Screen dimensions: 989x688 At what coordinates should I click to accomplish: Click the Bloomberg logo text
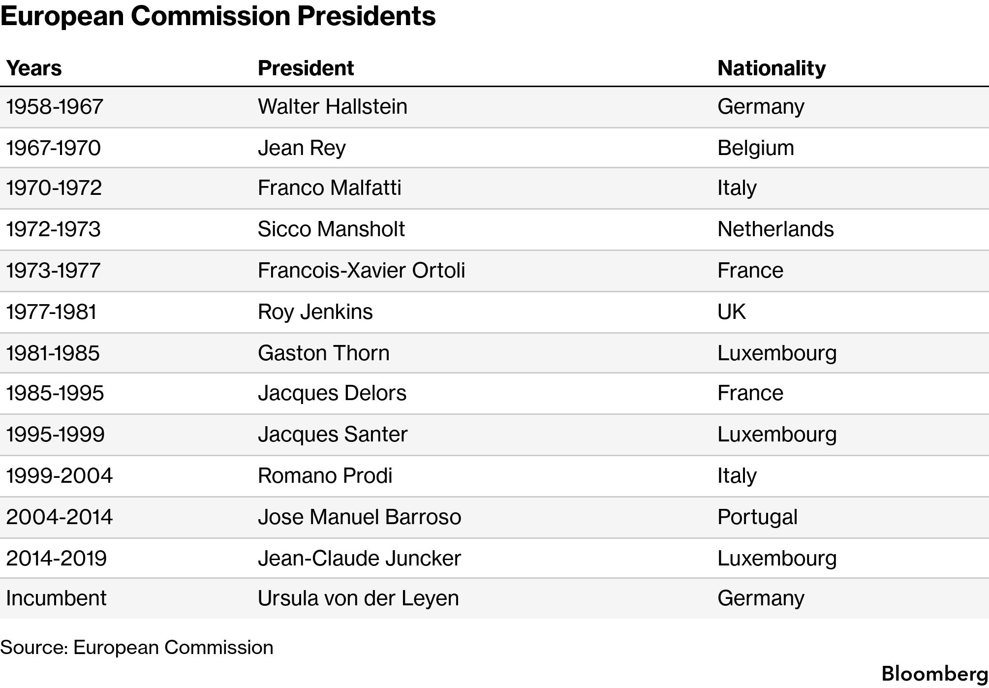pyautogui.click(x=935, y=675)
